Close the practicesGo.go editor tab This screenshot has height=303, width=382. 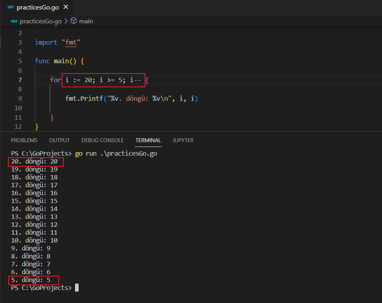click(66, 7)
